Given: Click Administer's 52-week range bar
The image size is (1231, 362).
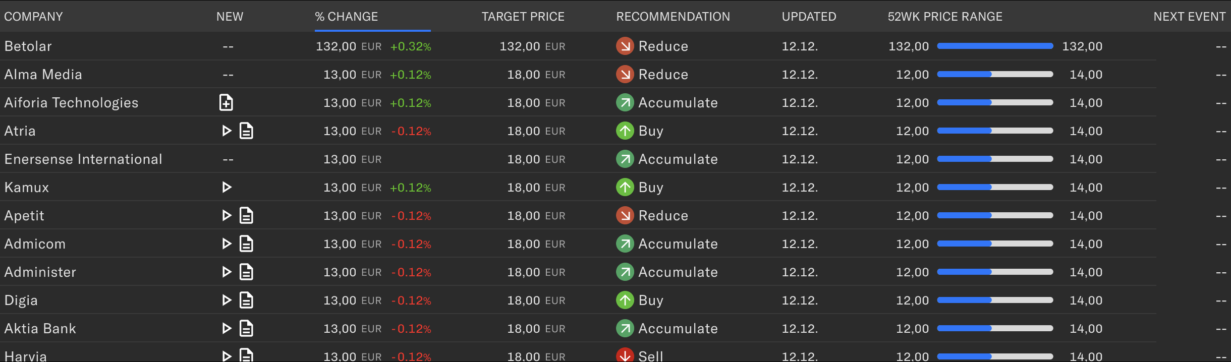Looking at the screenshot, I should [x=995, y=272].
